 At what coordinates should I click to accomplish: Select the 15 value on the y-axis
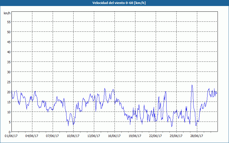pos(9,102)
